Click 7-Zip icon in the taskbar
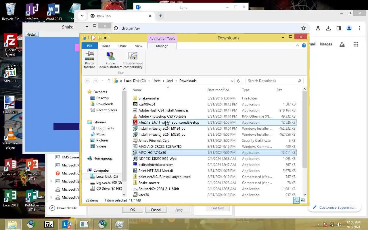Screen dimensions: 368x230 click(49, 224)
